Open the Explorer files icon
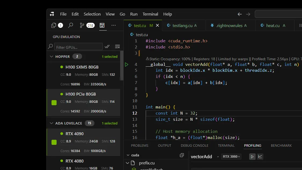 54,25
